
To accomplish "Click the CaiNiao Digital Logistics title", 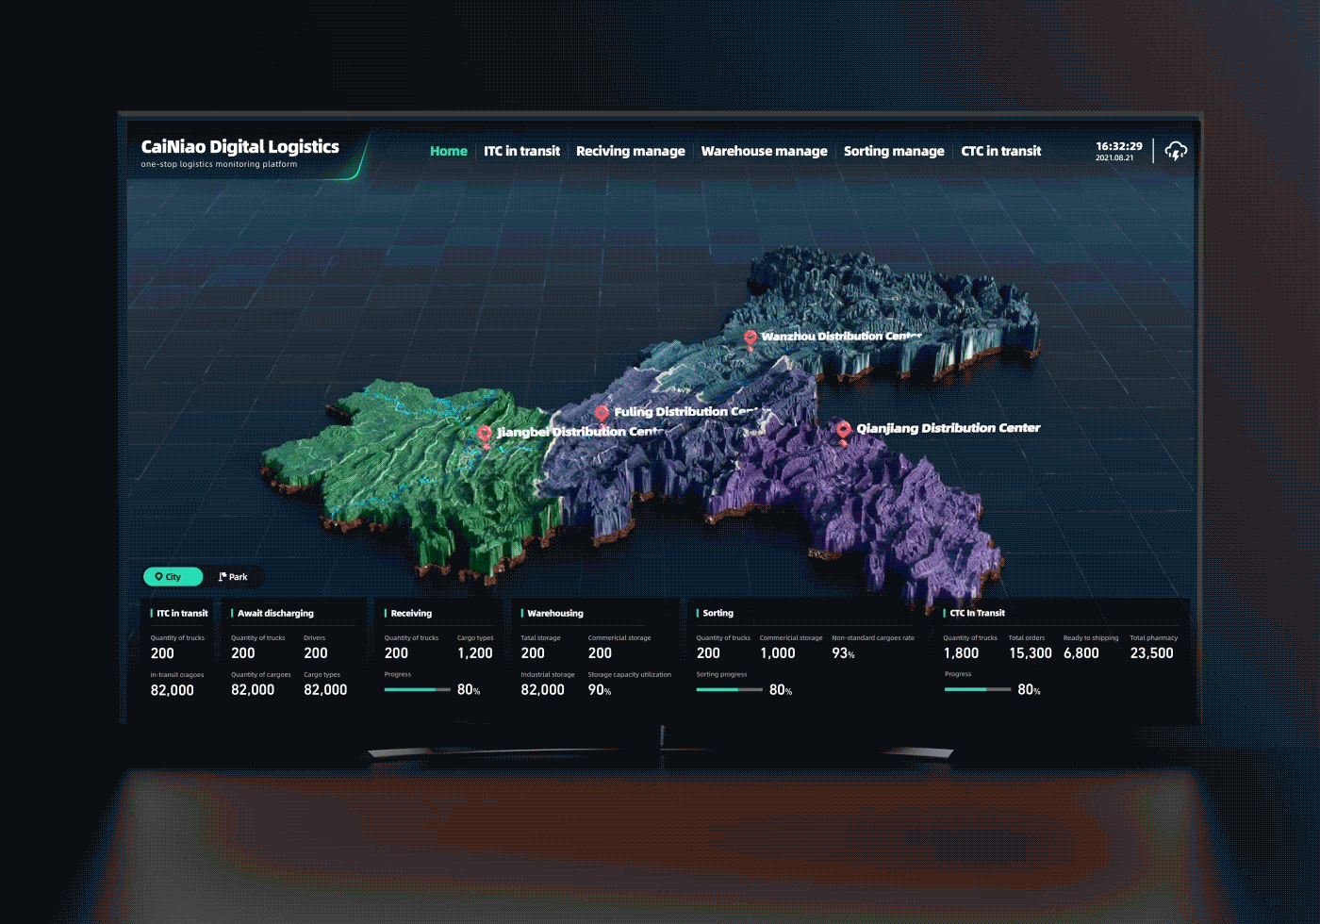I will [x=239, y=146].
